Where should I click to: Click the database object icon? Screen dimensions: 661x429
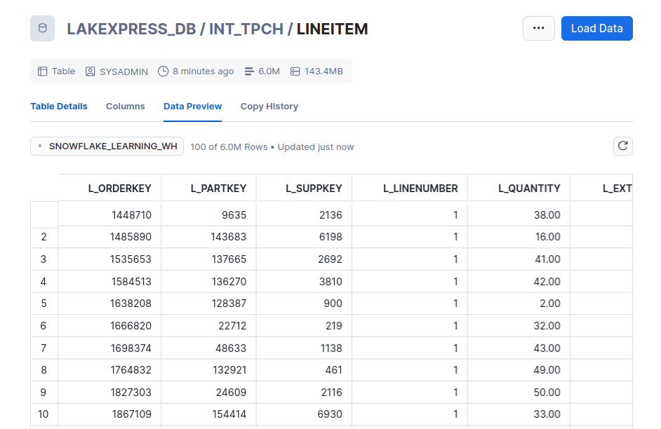(42, 28)
